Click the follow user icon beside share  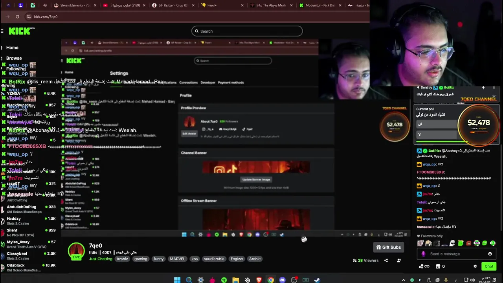click(x=399, y=260)
